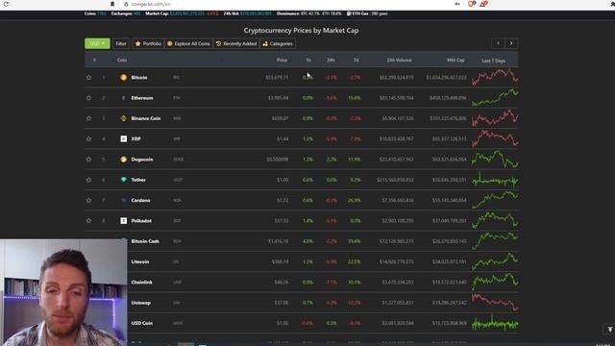This screenshot has height=346, width=615.
Task: Open the Ethereum coin page link
Action: click(x=142, y=98)
